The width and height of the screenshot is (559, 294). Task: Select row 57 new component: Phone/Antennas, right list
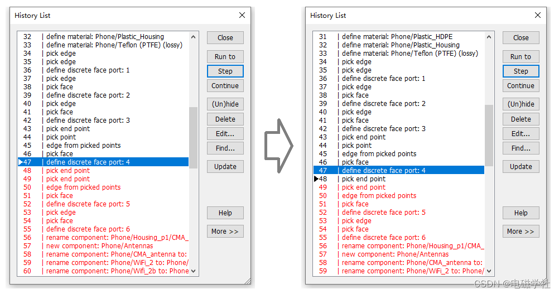pyautogui.click(x=399, y=254)
